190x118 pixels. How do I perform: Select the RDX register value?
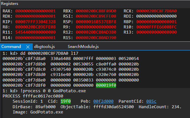tap(35, 16)
